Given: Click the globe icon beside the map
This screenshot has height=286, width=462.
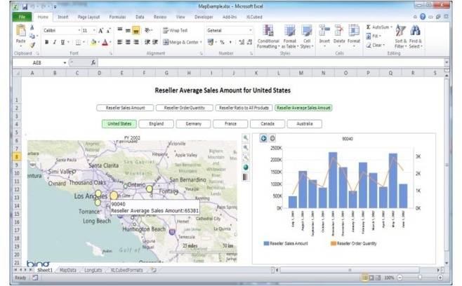Looking at the screenshot, I should (x=246, y=167).
